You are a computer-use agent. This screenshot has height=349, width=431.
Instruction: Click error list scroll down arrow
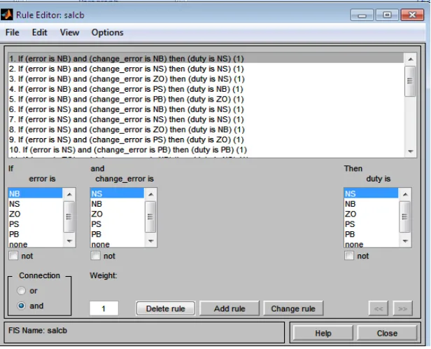point(69,241)
